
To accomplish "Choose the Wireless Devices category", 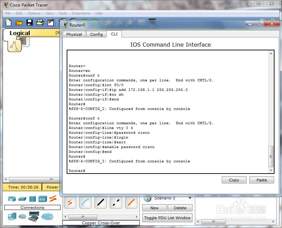I will pos(43,199).
